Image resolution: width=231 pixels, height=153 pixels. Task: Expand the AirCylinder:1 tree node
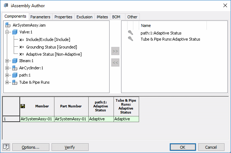coord(7,68)
